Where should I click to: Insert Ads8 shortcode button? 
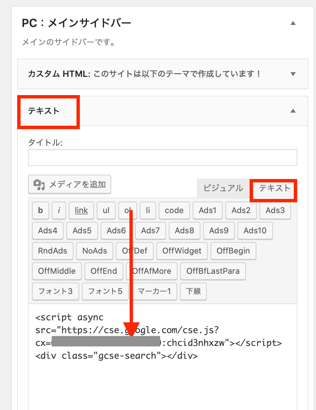[185, 231]
